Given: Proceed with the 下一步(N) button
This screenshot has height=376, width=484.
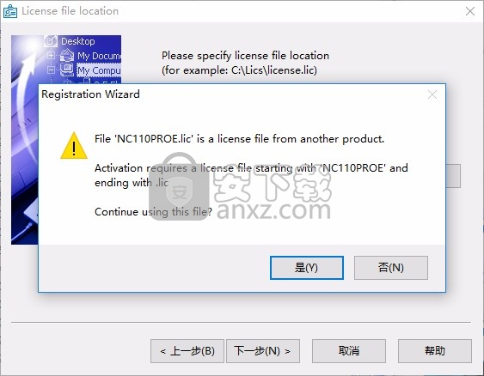Looking at the screenshot, I should click(x=263, y=351).
